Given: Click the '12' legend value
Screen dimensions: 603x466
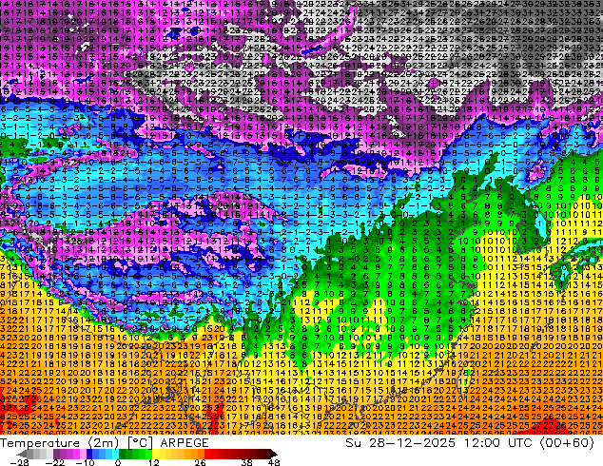Looking at the screenshot, I should (154, 462).
